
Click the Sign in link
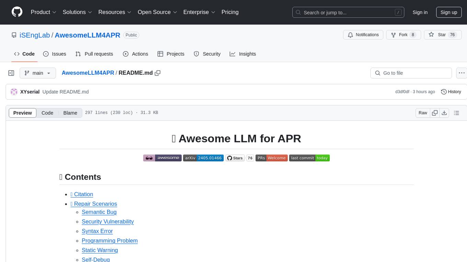click(x=420, y=12)
